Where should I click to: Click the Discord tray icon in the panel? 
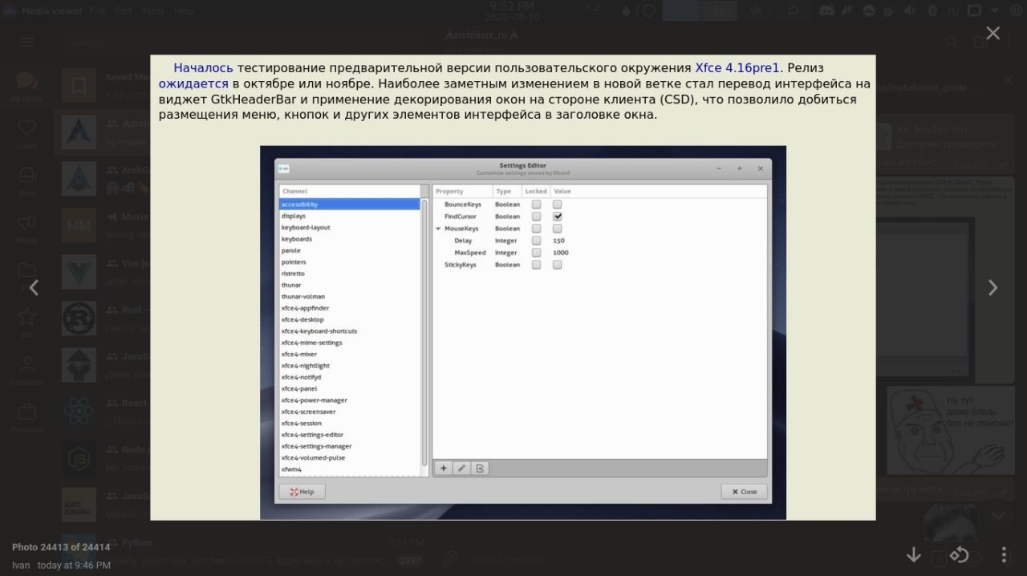(x=827, y=11)
